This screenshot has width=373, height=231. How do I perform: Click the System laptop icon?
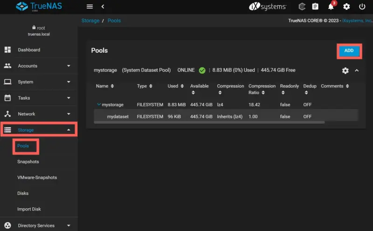pyautogui.click(x=7, y=82)
